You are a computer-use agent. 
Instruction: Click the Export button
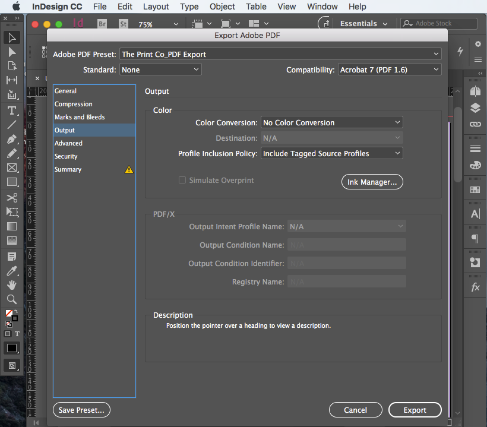pyautogui.click(x=415, y=410)
